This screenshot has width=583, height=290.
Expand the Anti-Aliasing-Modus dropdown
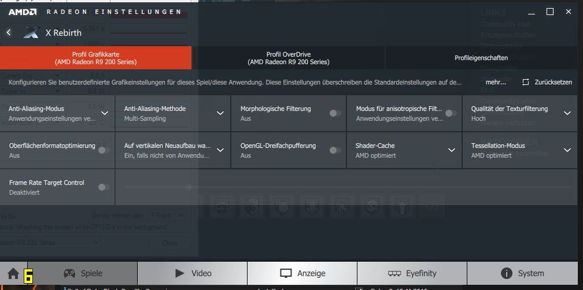pos(105,113)
